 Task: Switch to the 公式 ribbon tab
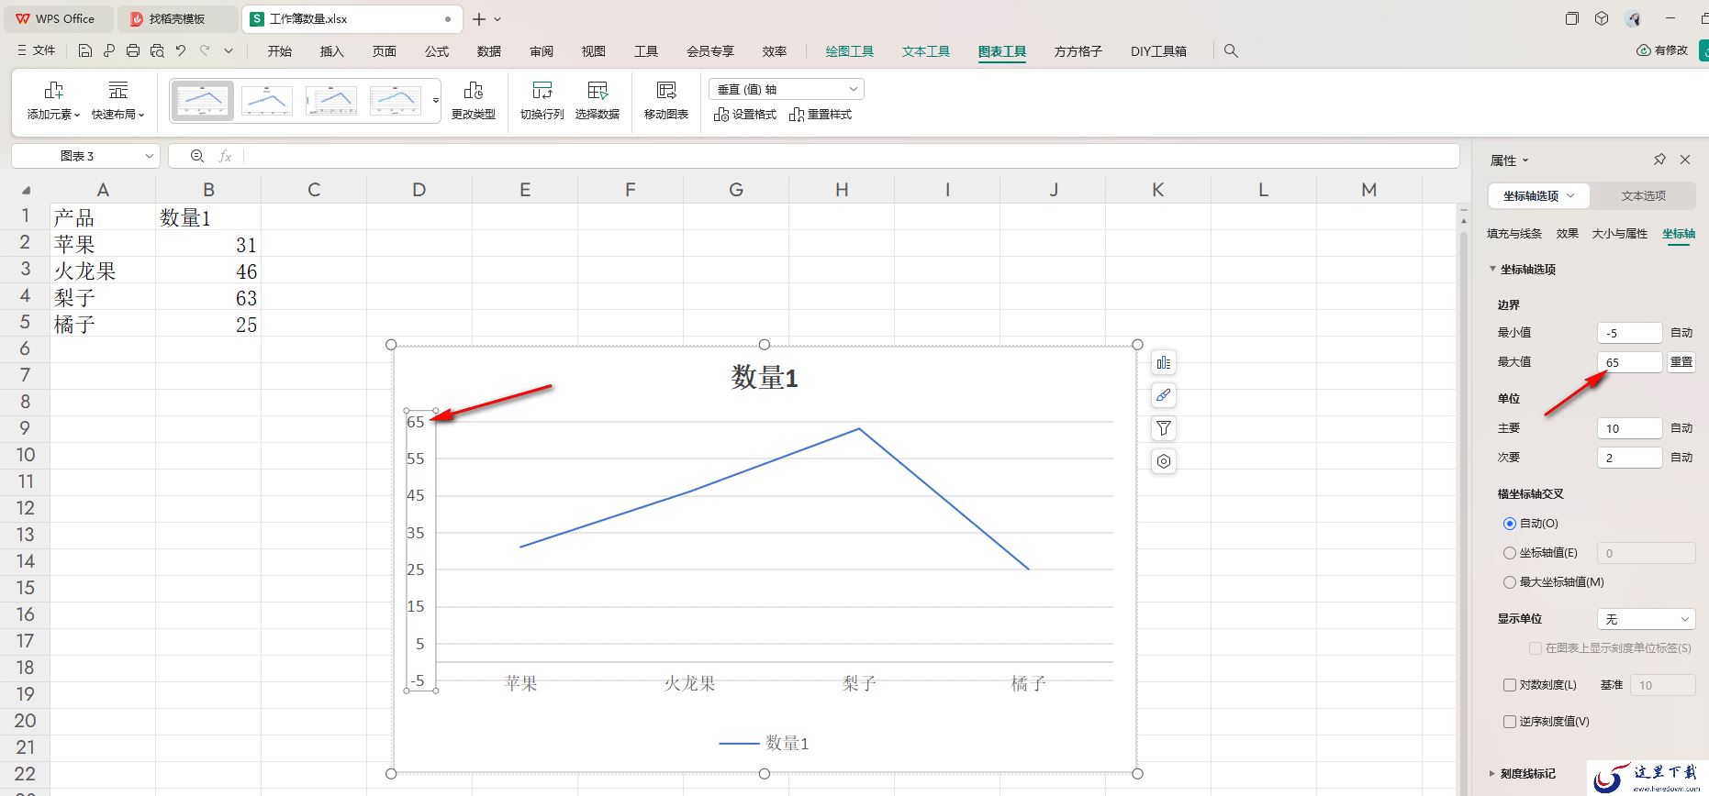pos(437,51)
